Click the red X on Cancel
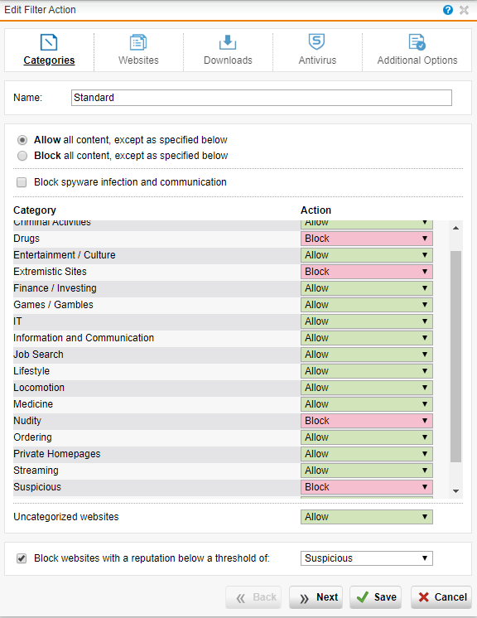The height and width of the screenshot is (618, 477). click(424, 597)
